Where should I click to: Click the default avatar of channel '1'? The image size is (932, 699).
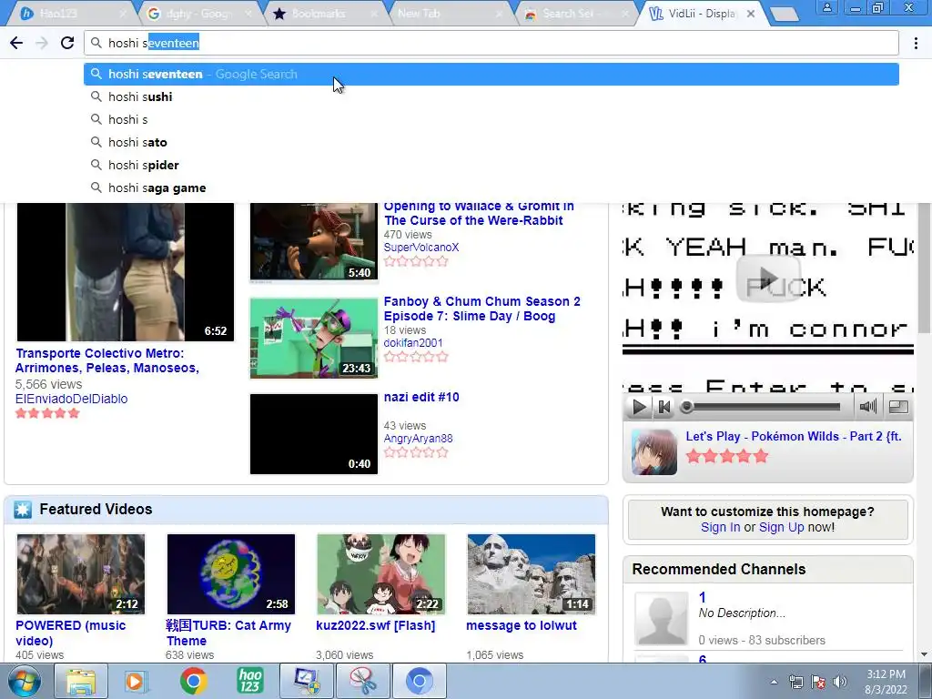(662, 619)
